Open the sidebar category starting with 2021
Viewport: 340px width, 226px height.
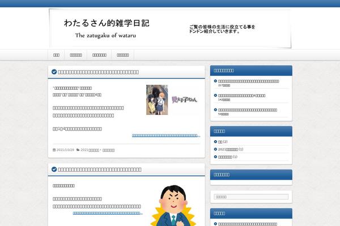pyautogui.click(x=228, y=149)
